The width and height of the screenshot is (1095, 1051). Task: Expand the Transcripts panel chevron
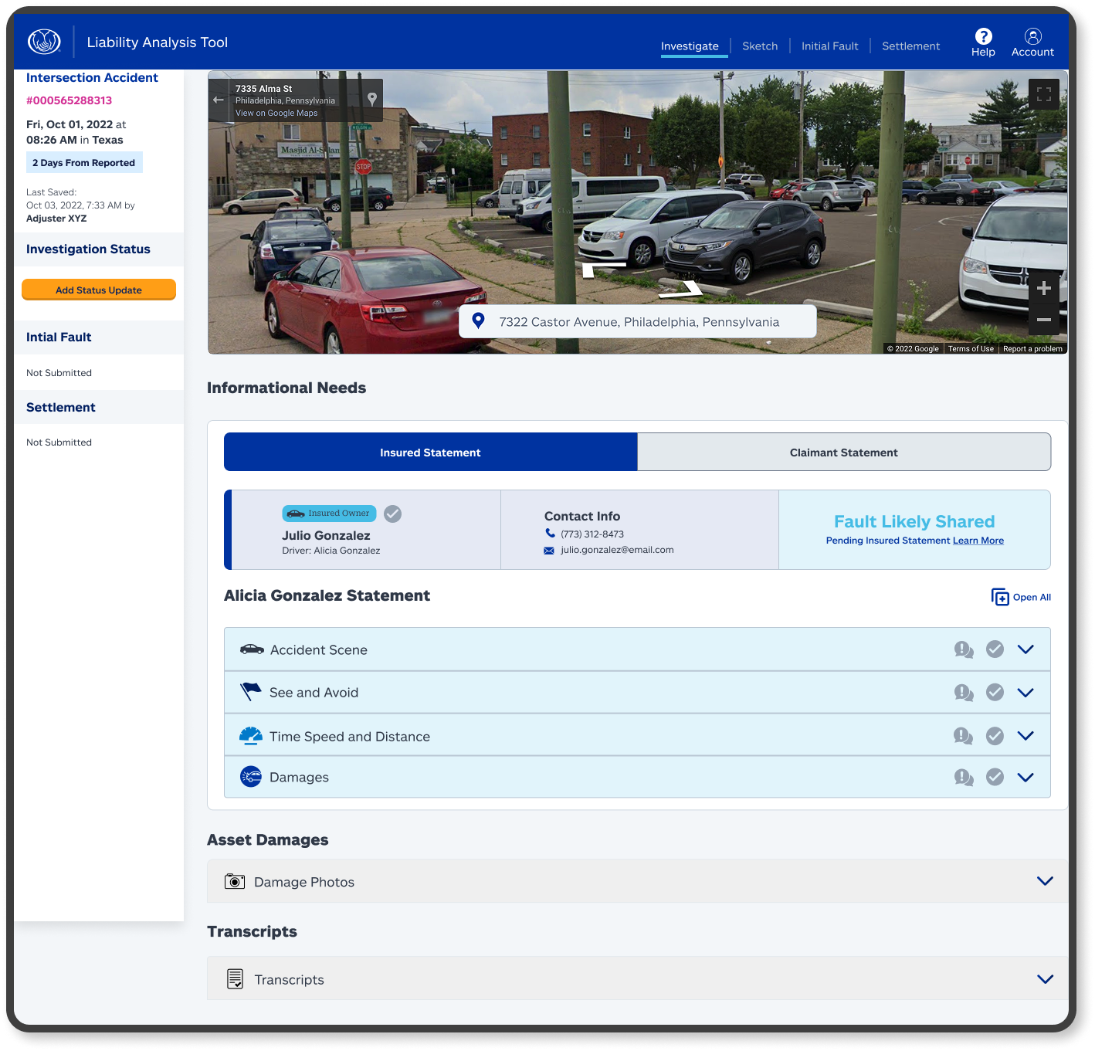click(x=1045, y=979)
